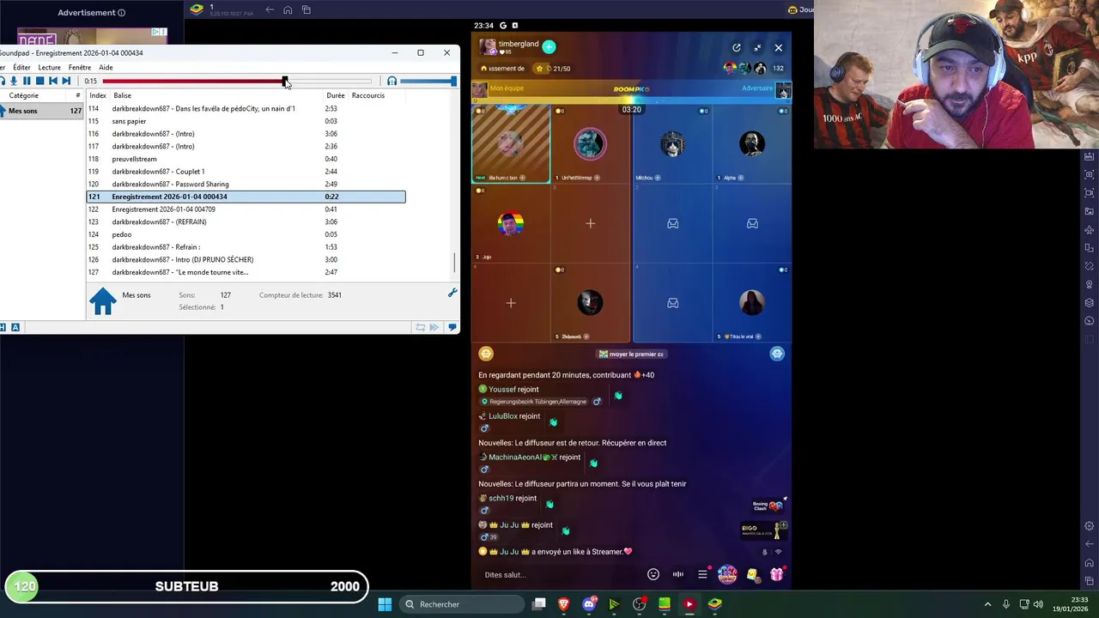Click Catégorie column header
The height and width of the screenshot is (618, 1099).
[x=24, y=95]
